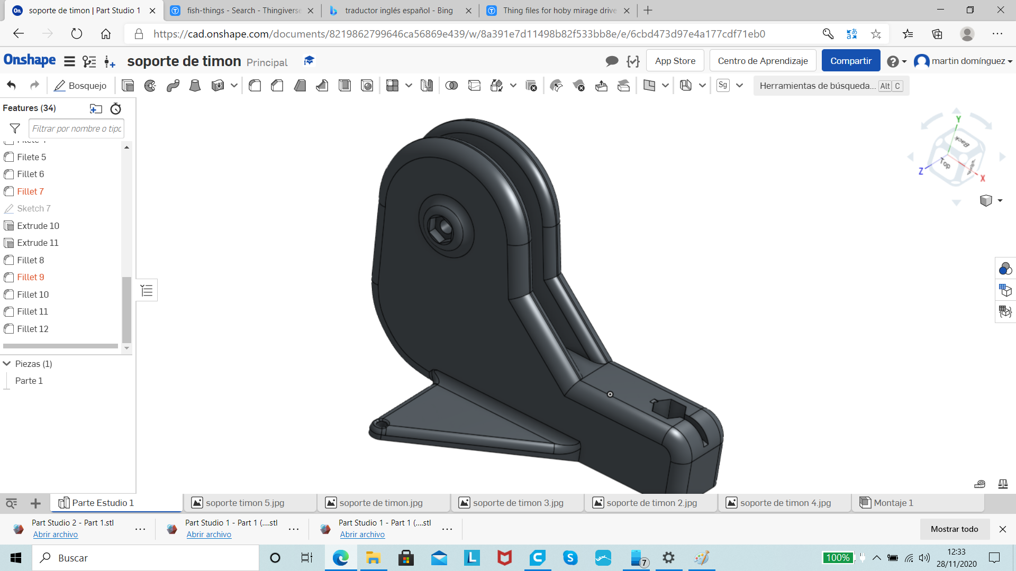Open Centro de Aprendizaje
Screen dimensions: 1016x571
763,61
